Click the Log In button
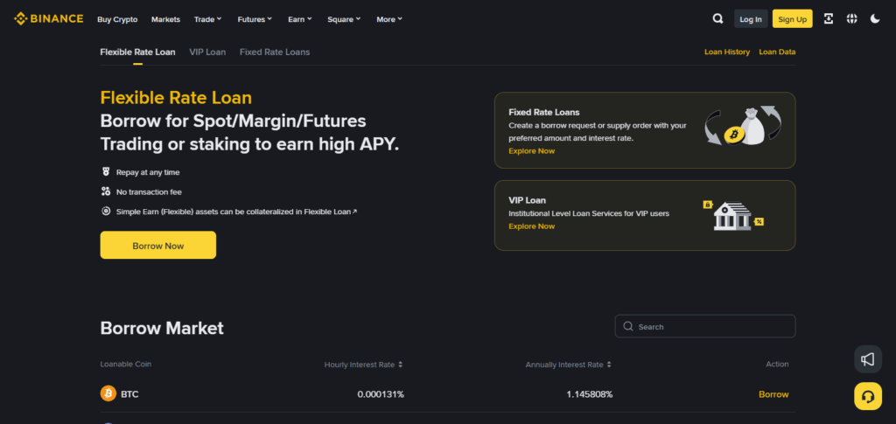 pos(751,19)
